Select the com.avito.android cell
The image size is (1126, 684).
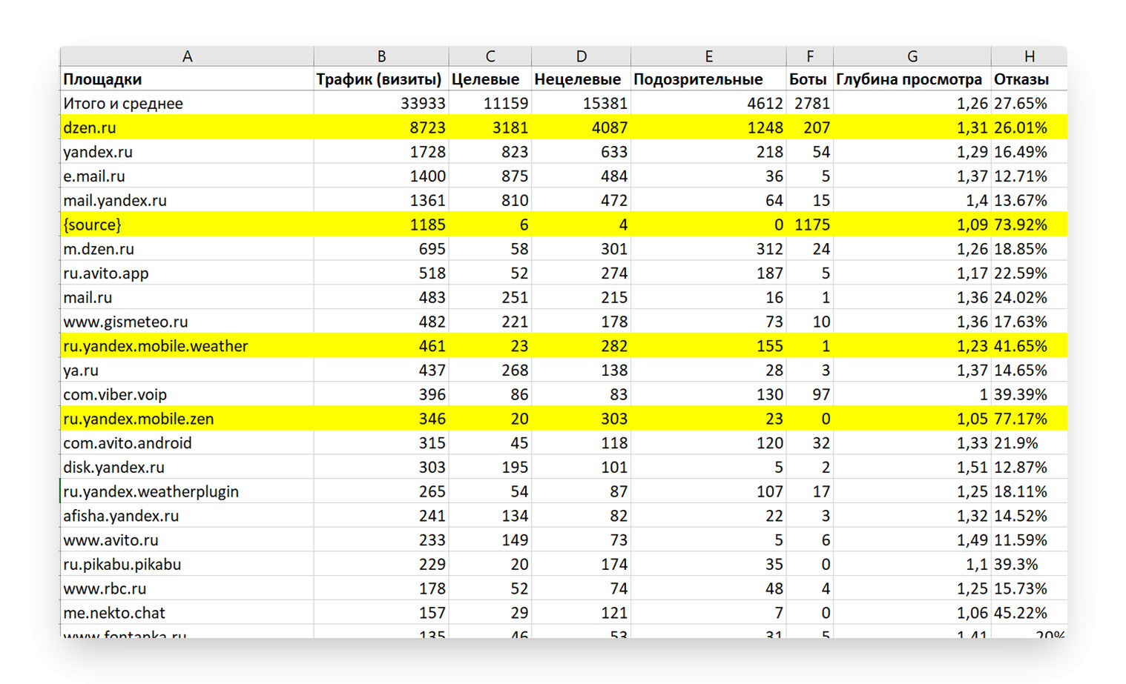[187, 443]
